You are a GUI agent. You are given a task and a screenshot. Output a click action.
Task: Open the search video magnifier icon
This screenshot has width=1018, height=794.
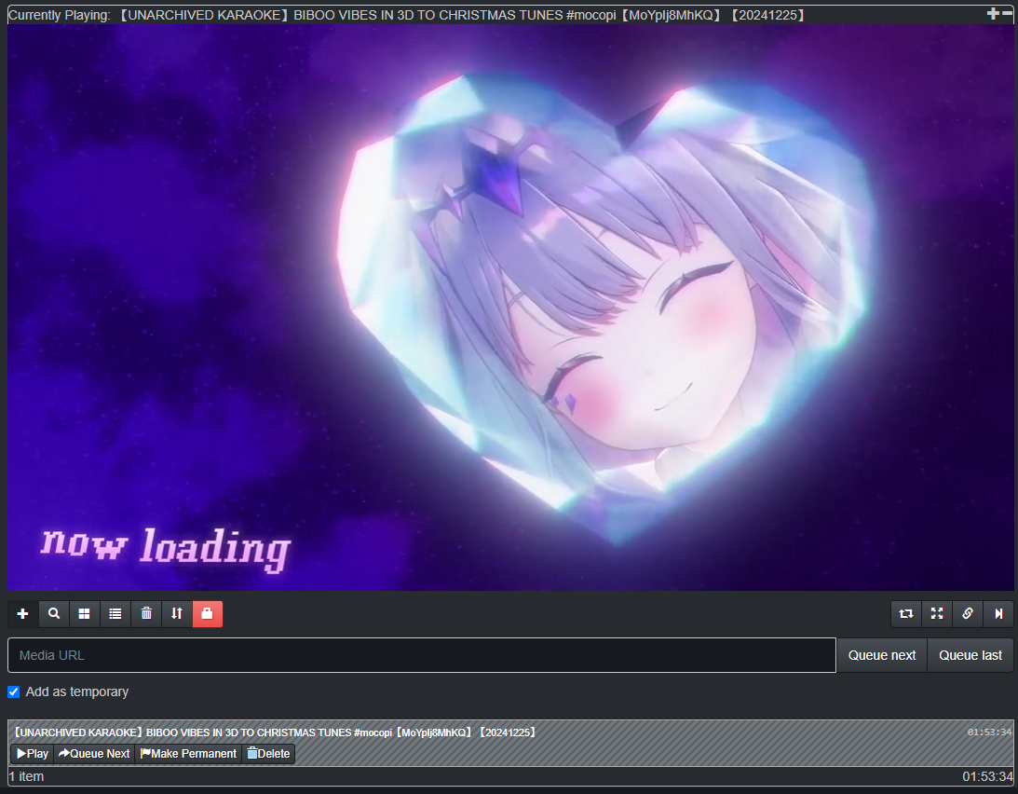(54, 614)
